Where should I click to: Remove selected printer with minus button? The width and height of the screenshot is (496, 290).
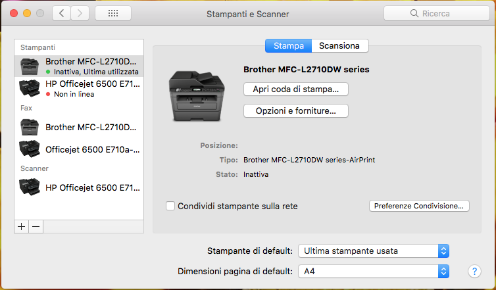pyautogui.click(x=36, y=227)
